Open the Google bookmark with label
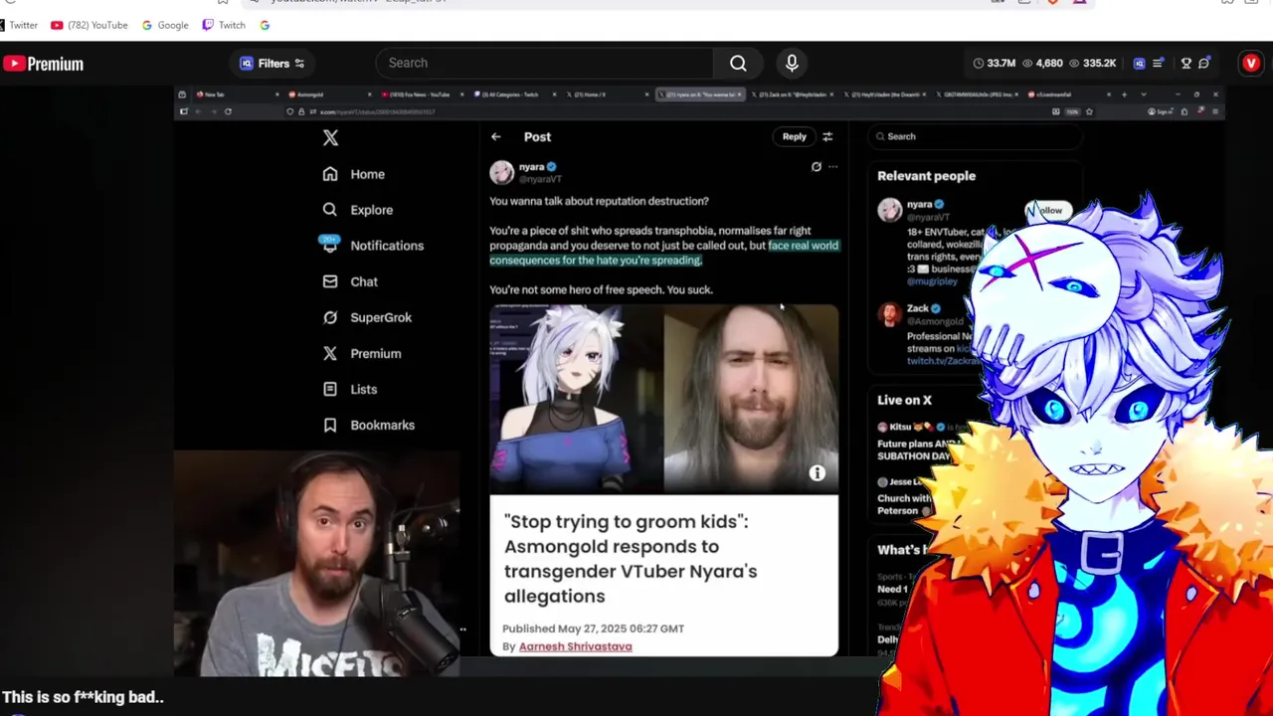Viewport: 1273px width, 716px height. 165,25
